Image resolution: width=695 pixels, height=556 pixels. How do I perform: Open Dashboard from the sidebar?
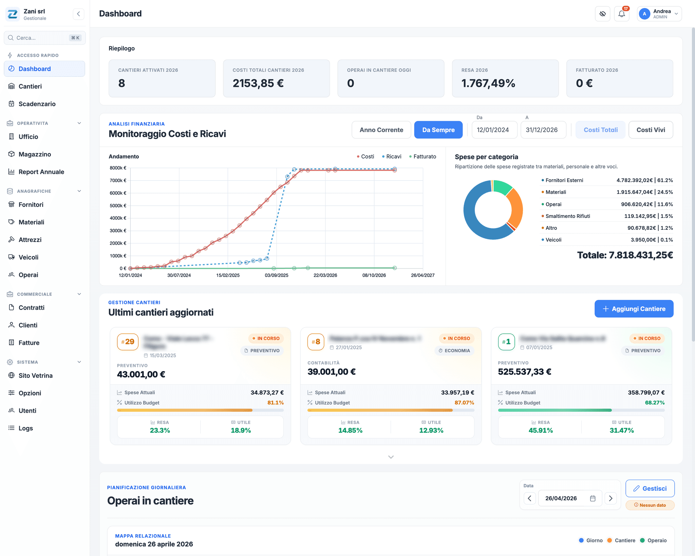44,69
